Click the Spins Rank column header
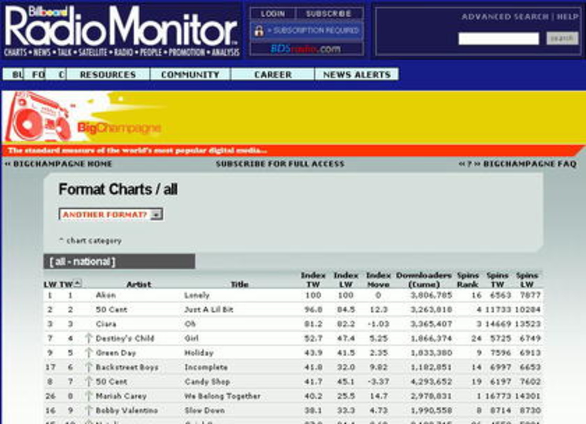Viewport: 586px width, 424px height. (x=467, y=280)
